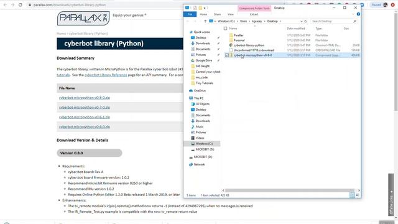This screenshot has height=224, width=398.
Task: Select the cyberbot-library-python file name
Action: pos(249,45)
